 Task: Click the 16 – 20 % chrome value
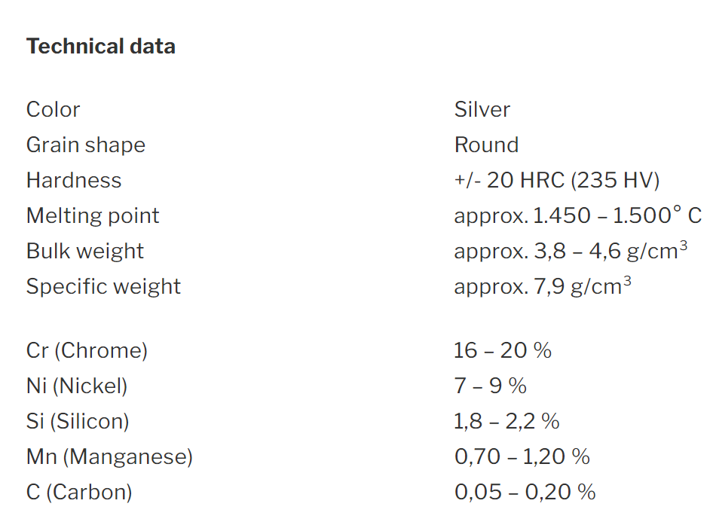(503, 350)
